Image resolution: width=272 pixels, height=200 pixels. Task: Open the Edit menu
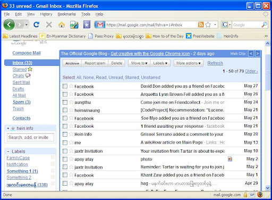click(18, 14)
